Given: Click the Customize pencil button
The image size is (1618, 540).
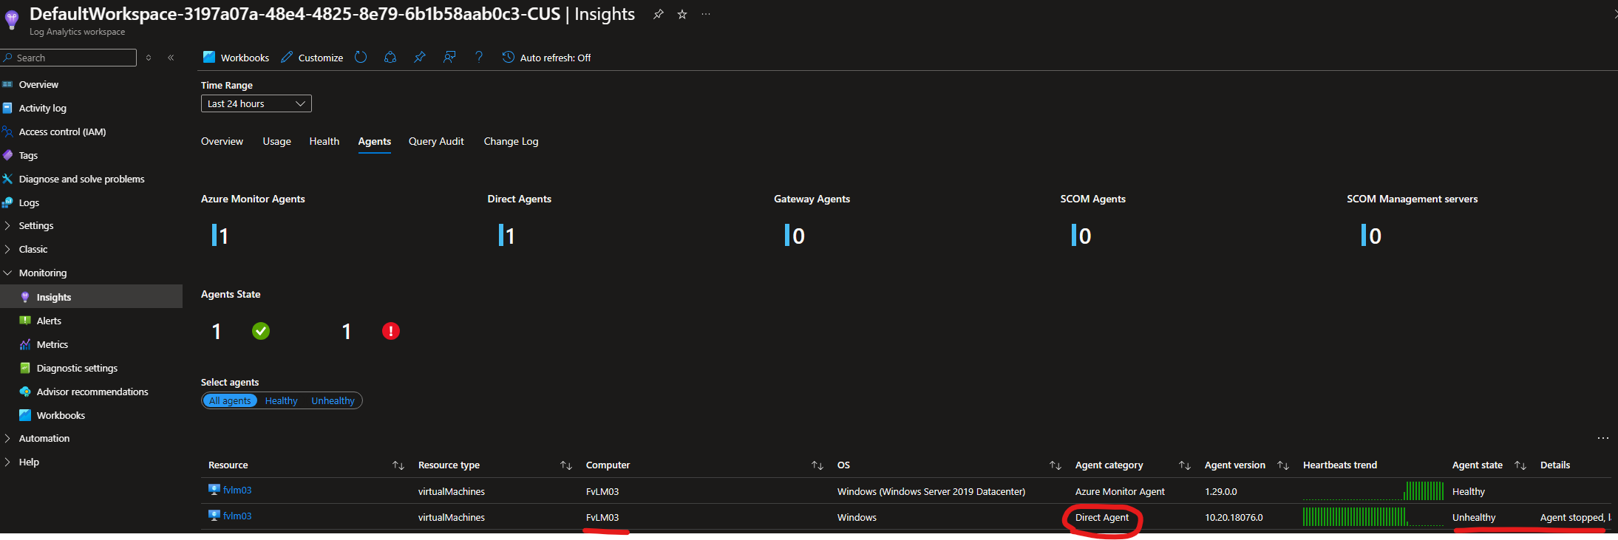Looking at the screenshot, I should point(312,58).
